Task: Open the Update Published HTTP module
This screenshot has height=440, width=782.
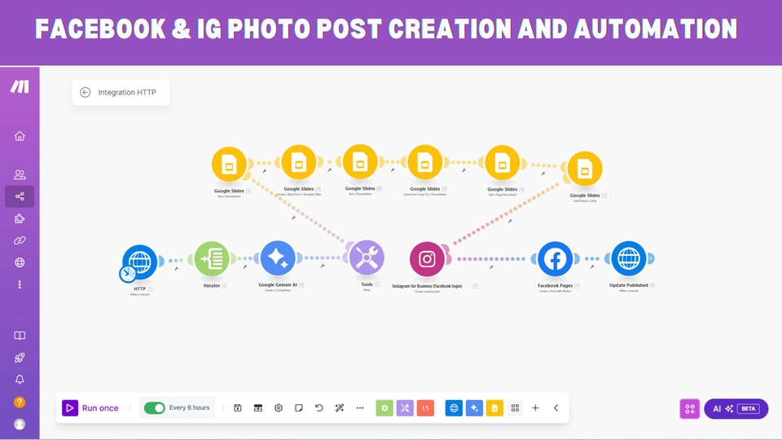Action: (628, 258)
